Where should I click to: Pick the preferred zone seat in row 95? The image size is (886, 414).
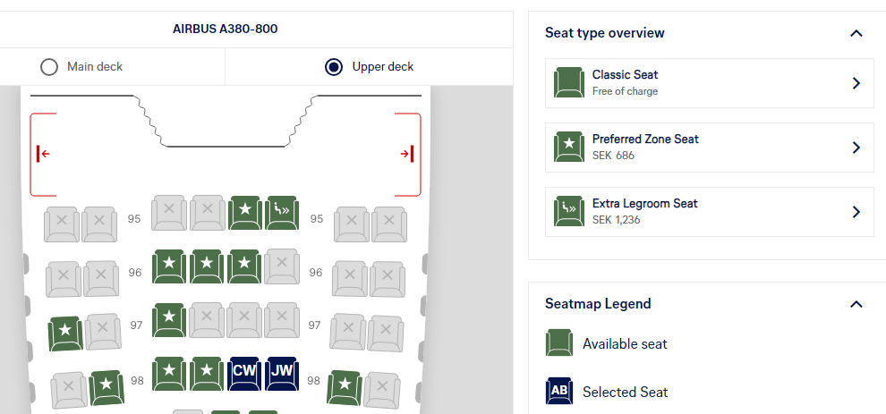[x=245, y=212]
